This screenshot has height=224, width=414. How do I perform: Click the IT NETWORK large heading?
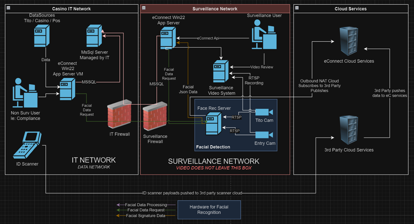pyautogui.click(x=94, y=160)
